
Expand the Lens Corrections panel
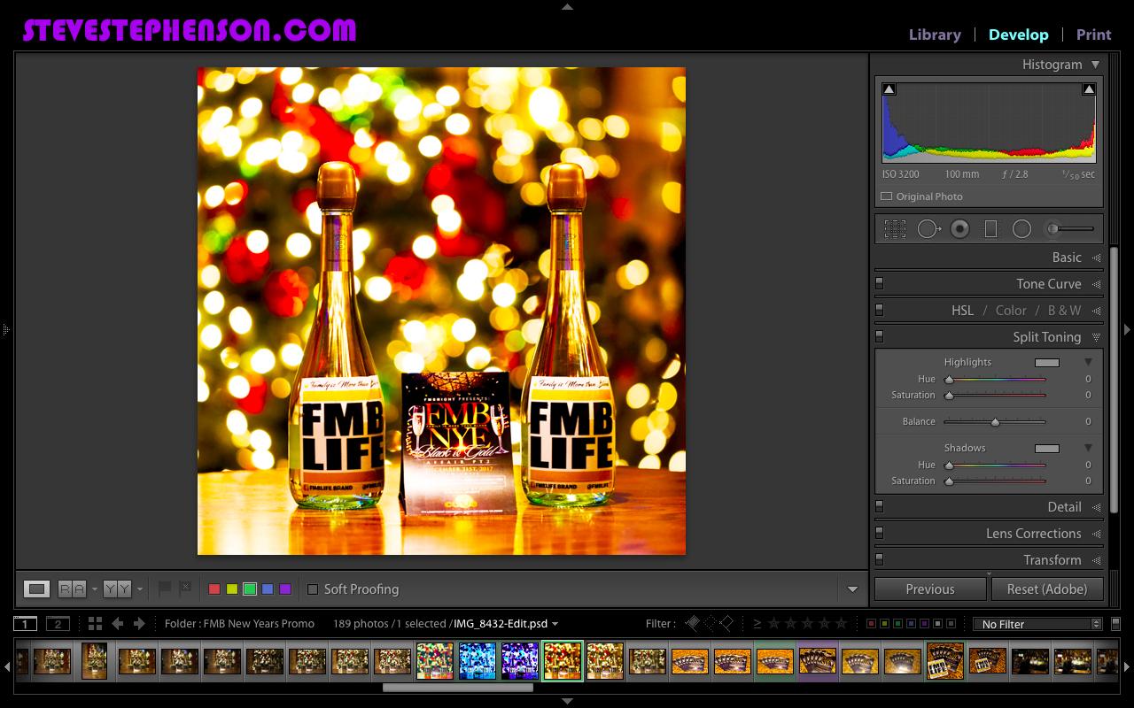click(x=1096, y=534)
